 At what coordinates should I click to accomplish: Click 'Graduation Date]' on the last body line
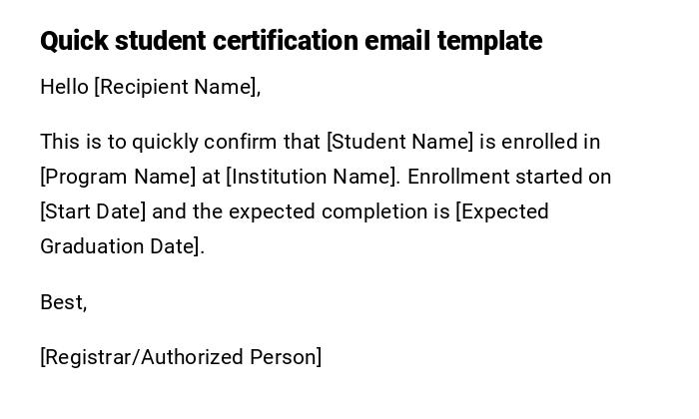tap(122, 246)
